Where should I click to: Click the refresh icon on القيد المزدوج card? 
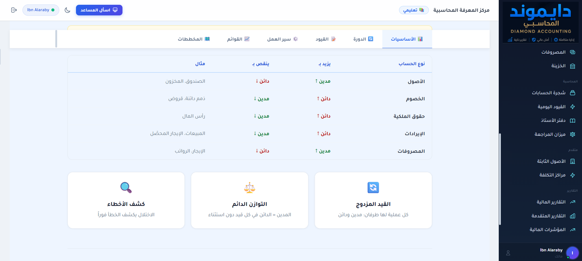pyautogui.click(x=373, y=187)
